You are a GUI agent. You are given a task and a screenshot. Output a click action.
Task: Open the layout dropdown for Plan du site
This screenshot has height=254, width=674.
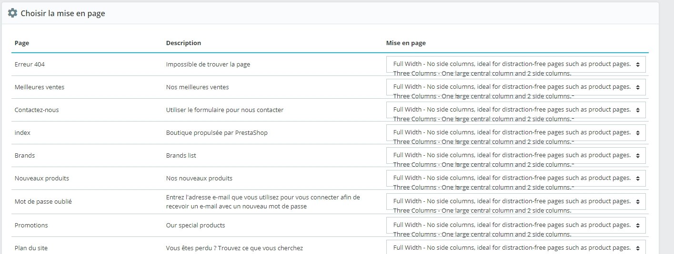click(516, 247)
